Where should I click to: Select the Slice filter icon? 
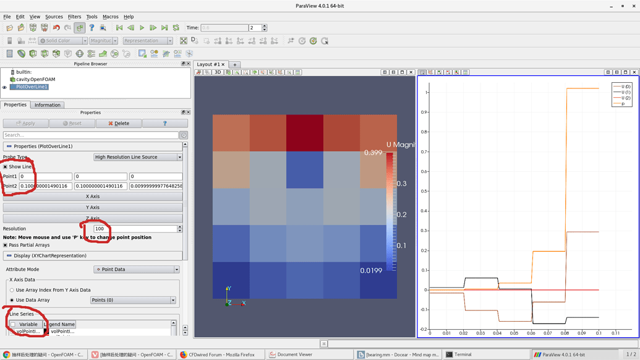44,53
